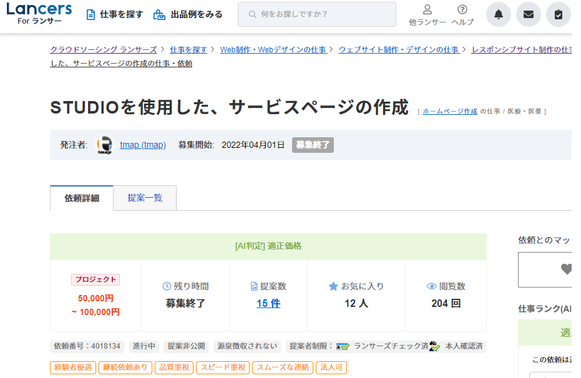Screen dimensions: 581x378
Task: Open the tmap (tmap) profile link
Action: click(143, 145)
